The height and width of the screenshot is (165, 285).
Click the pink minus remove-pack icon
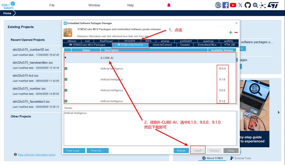tap(236, 32)
